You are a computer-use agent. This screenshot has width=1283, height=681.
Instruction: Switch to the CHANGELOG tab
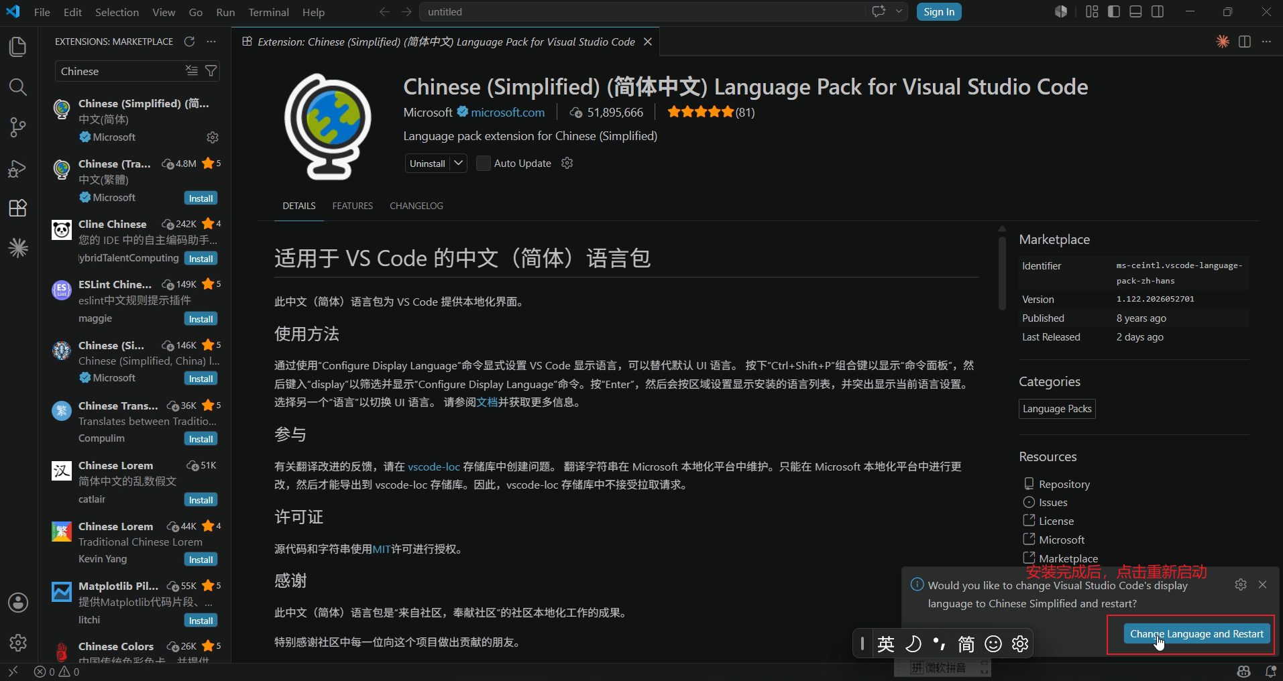(x=416, y=206)
